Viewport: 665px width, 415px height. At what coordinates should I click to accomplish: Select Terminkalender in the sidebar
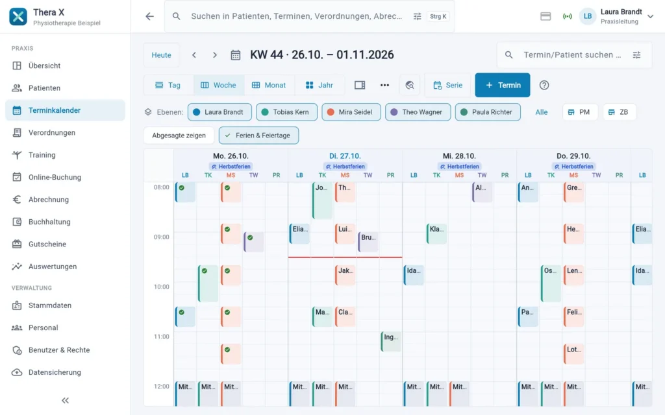66,110
